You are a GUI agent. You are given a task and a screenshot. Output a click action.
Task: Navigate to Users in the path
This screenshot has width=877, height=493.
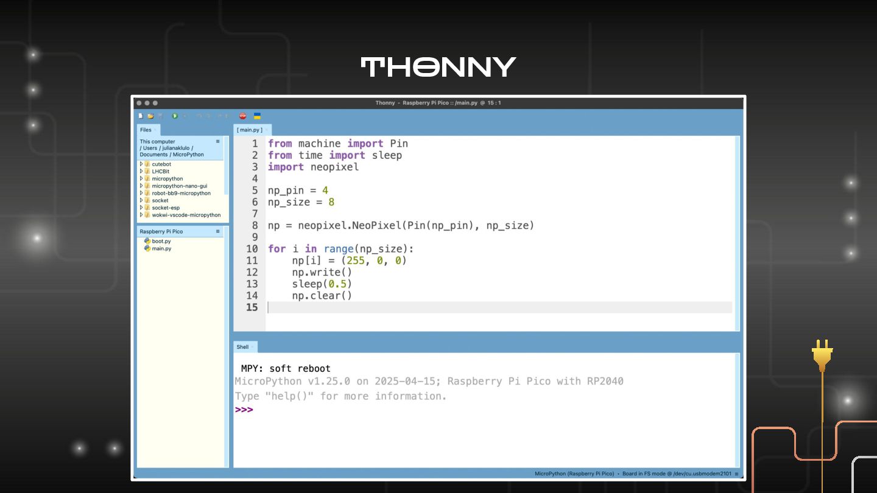click(150, 148)
